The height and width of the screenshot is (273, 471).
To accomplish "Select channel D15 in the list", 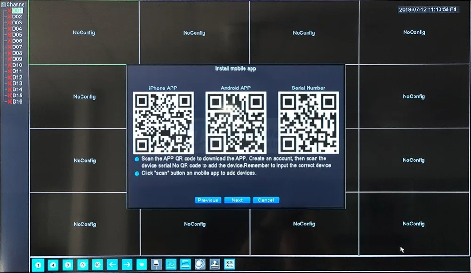I will pos(17,96).
